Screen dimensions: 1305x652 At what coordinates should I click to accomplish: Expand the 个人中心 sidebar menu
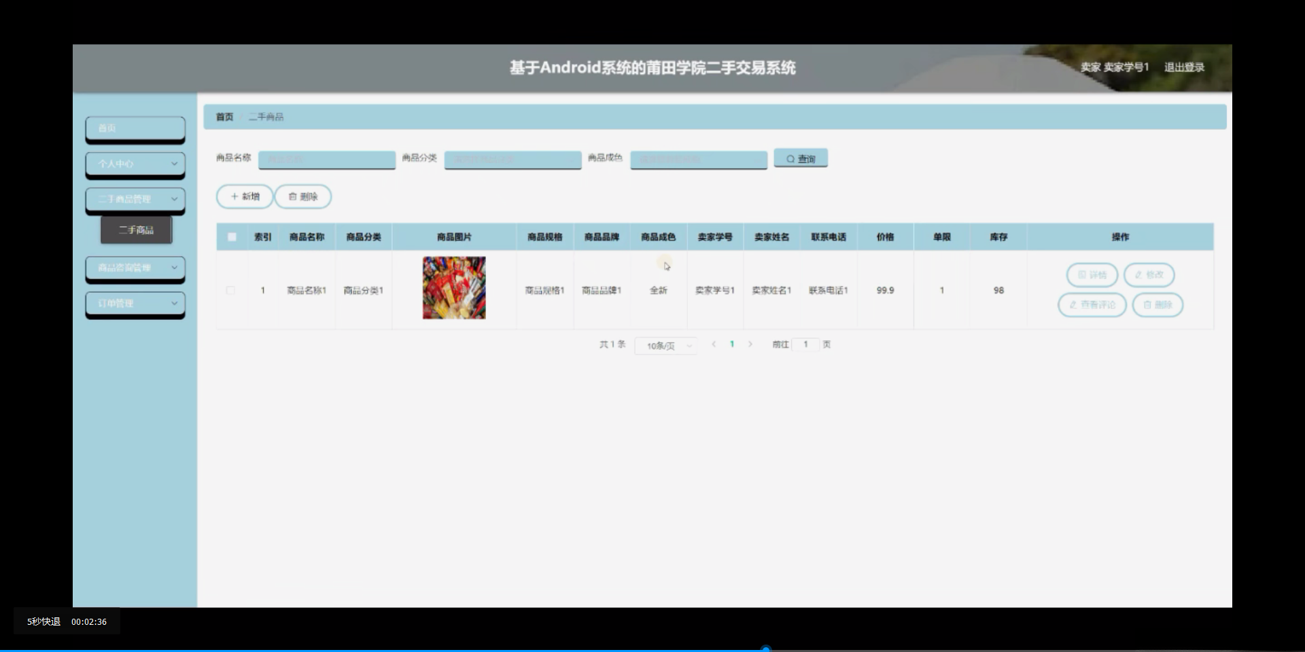[135, 165]
